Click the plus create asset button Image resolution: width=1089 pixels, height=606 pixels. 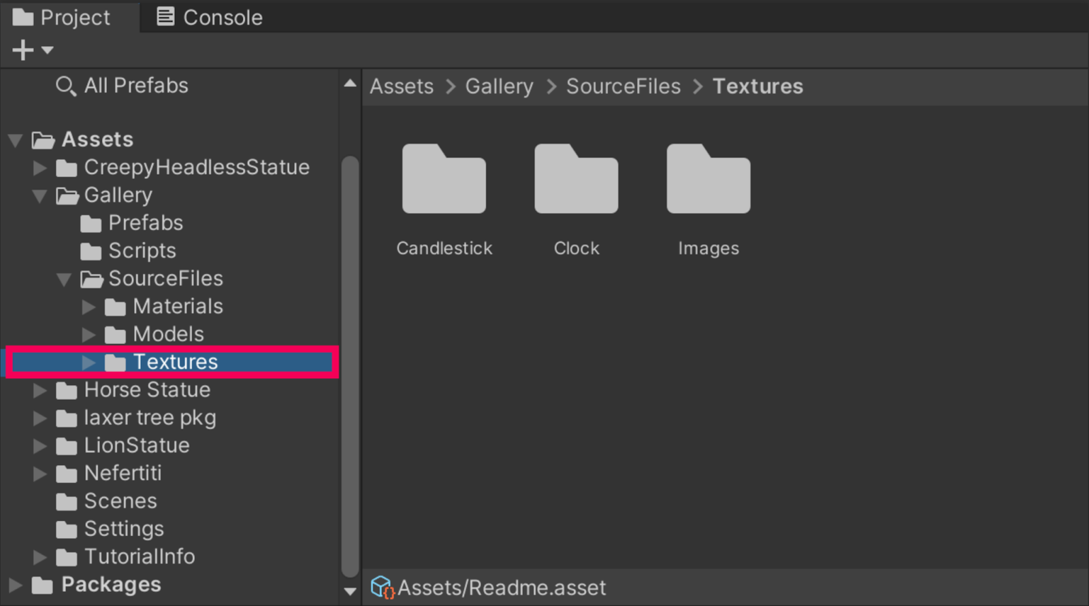23,50
